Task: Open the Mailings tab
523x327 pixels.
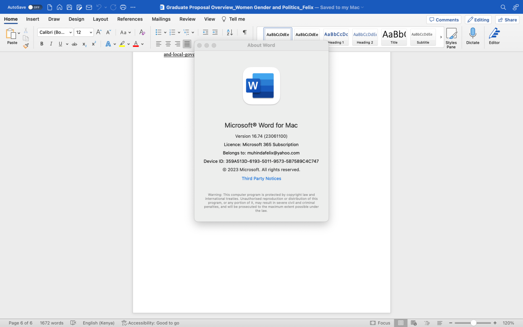Action: click(161, 19)
